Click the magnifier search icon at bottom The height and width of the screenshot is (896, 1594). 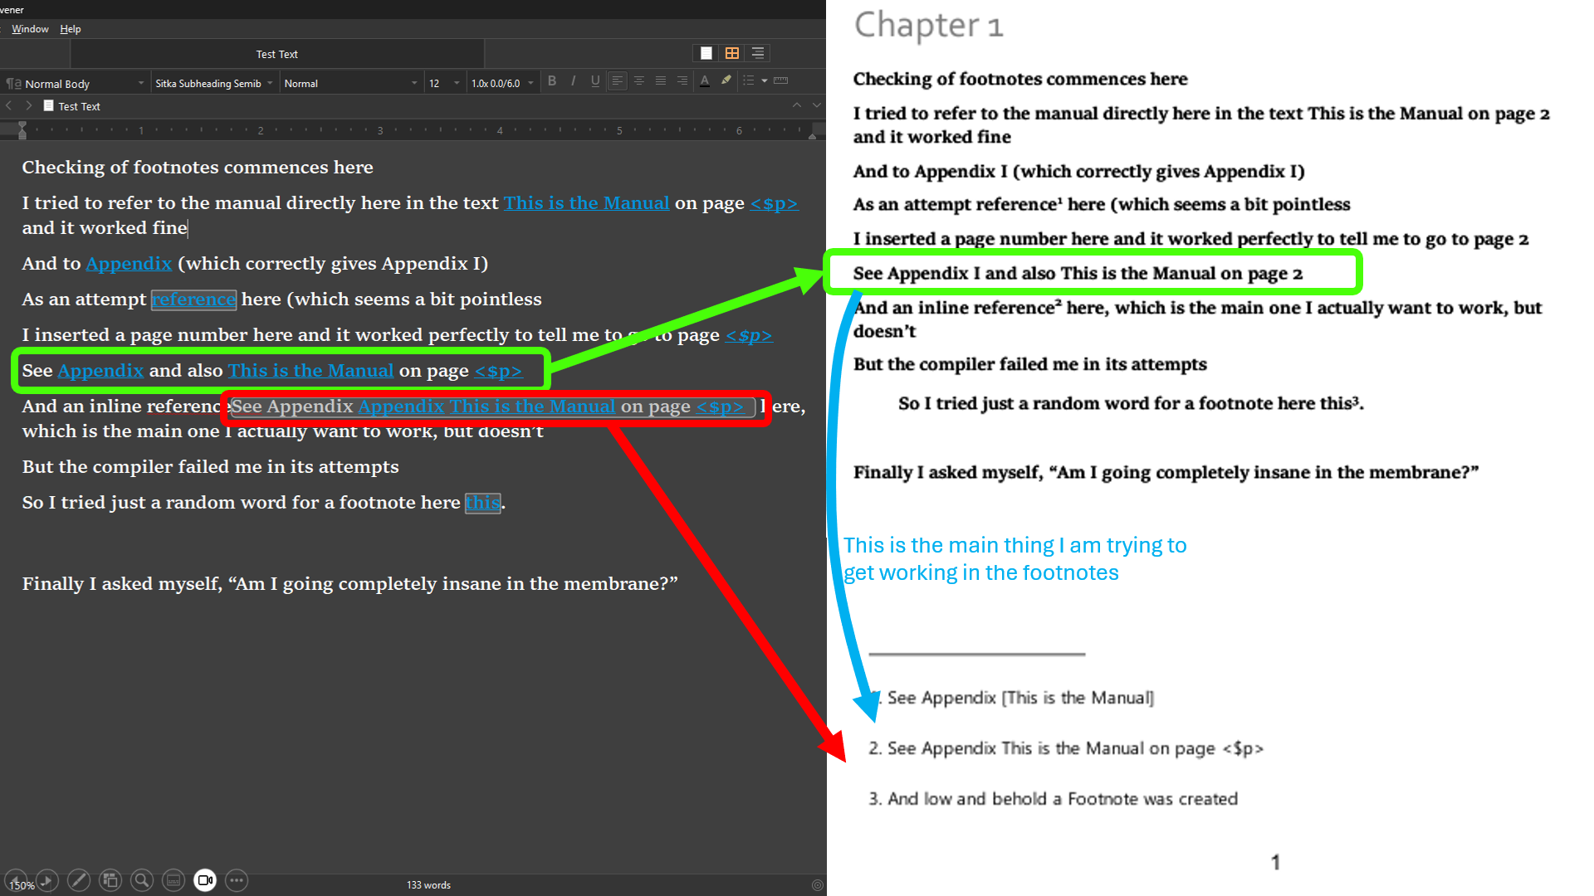142,880
